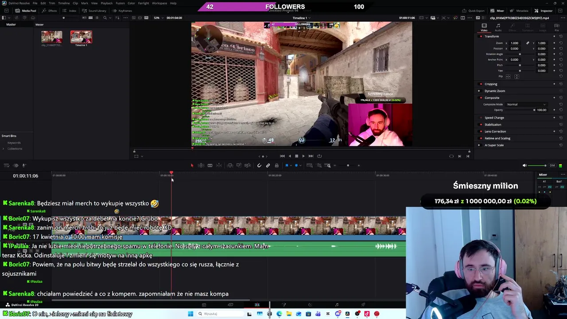Open the marker color dropdown arrow
Image resolution: width=567 pixels, height=319 pixels.
pos(300,165)
